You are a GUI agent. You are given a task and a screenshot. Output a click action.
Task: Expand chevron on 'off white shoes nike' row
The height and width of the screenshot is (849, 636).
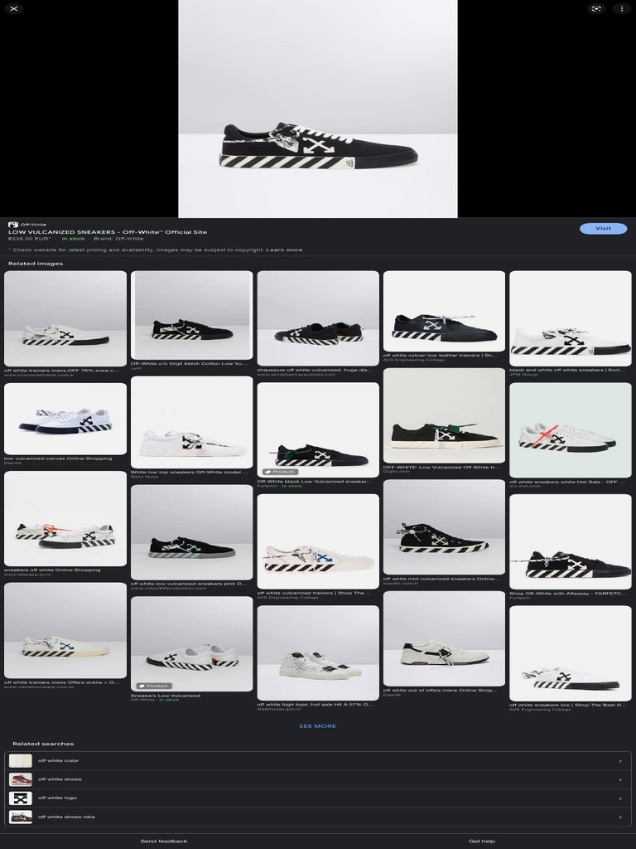click(x=620, y=817)
